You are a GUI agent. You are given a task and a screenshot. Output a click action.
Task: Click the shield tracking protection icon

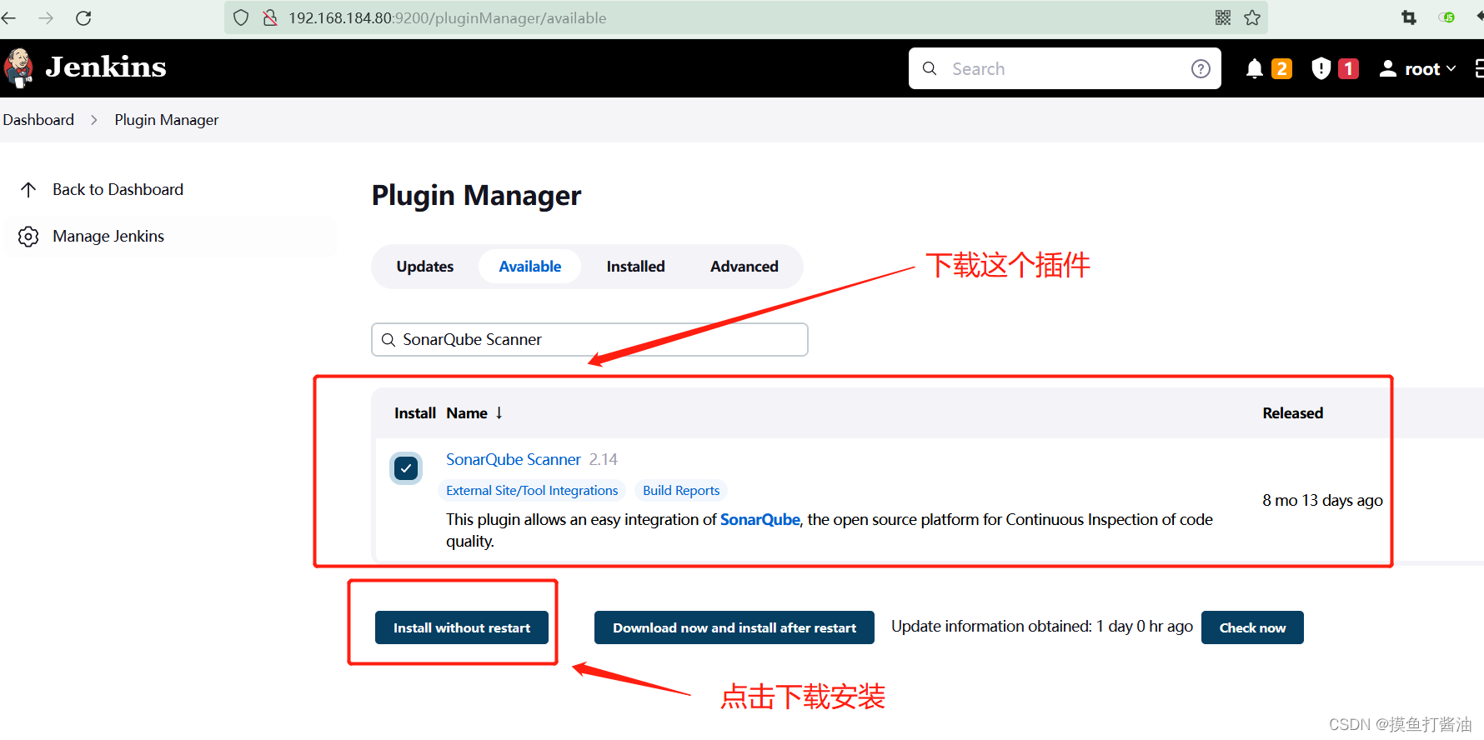pyautogui.click(x=241, y=17)
